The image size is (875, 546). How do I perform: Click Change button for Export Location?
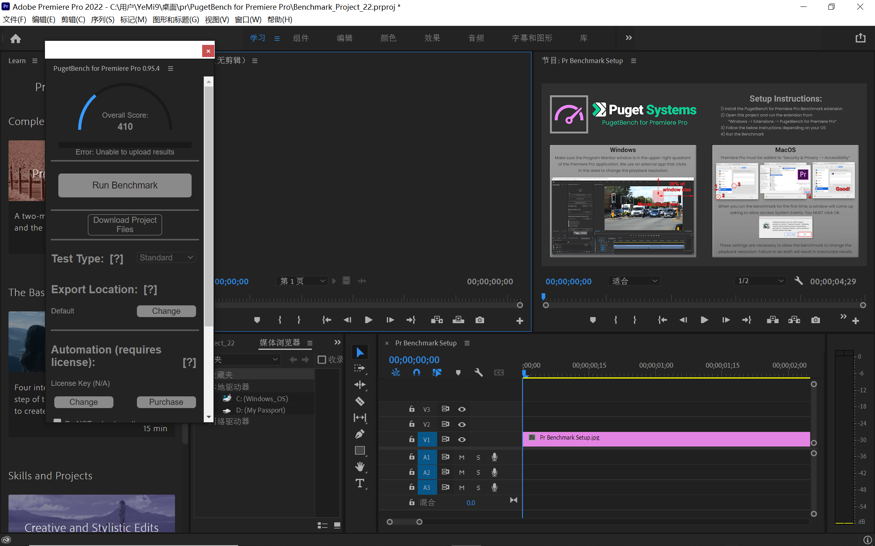click(166, 311)
